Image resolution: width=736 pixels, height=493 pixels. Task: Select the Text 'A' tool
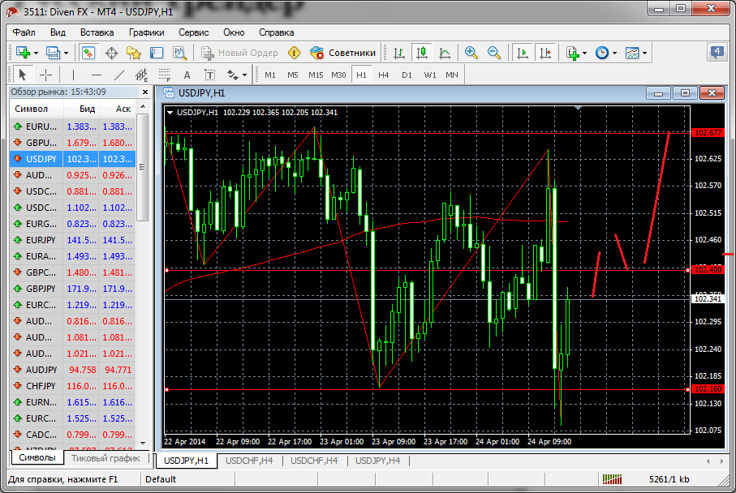187,75
